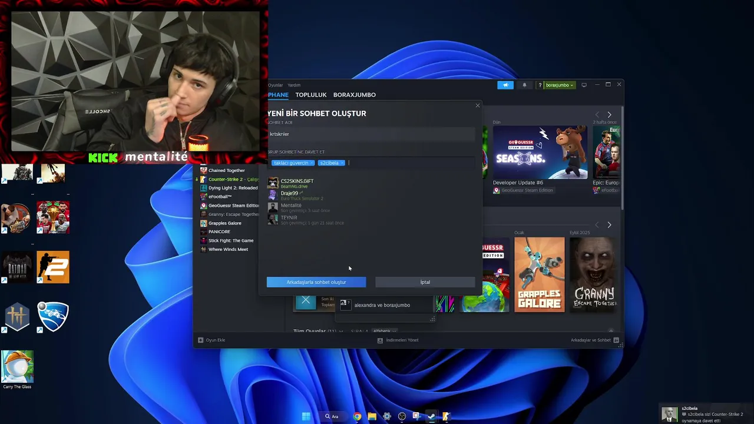
Task: Open the Steam notifications bell
Action: tap(524, 85)
